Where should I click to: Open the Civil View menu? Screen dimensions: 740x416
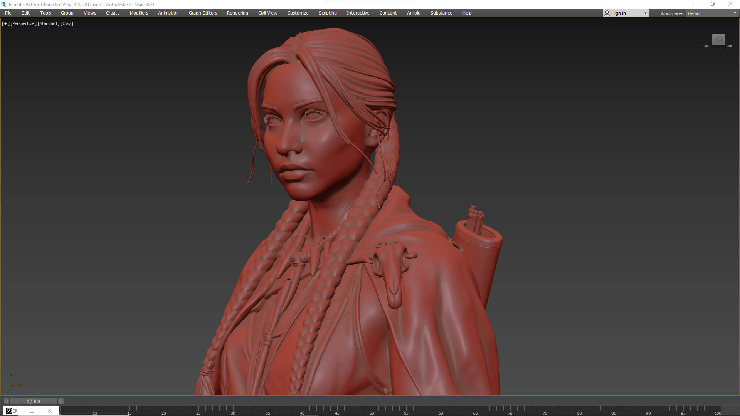pyautogui.click(x=268, y=13)
